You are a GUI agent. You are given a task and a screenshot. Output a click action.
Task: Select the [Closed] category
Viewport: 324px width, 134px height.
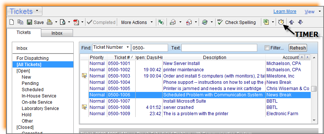pos(25,127)
